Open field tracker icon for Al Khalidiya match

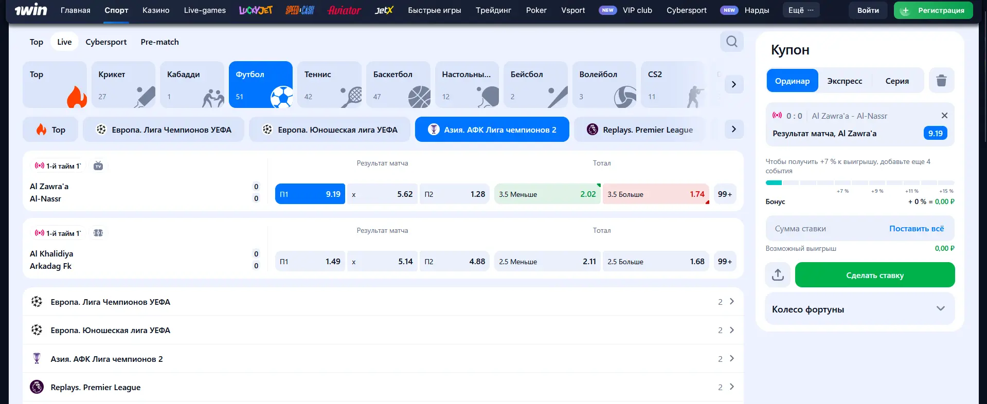click(98, 233)
